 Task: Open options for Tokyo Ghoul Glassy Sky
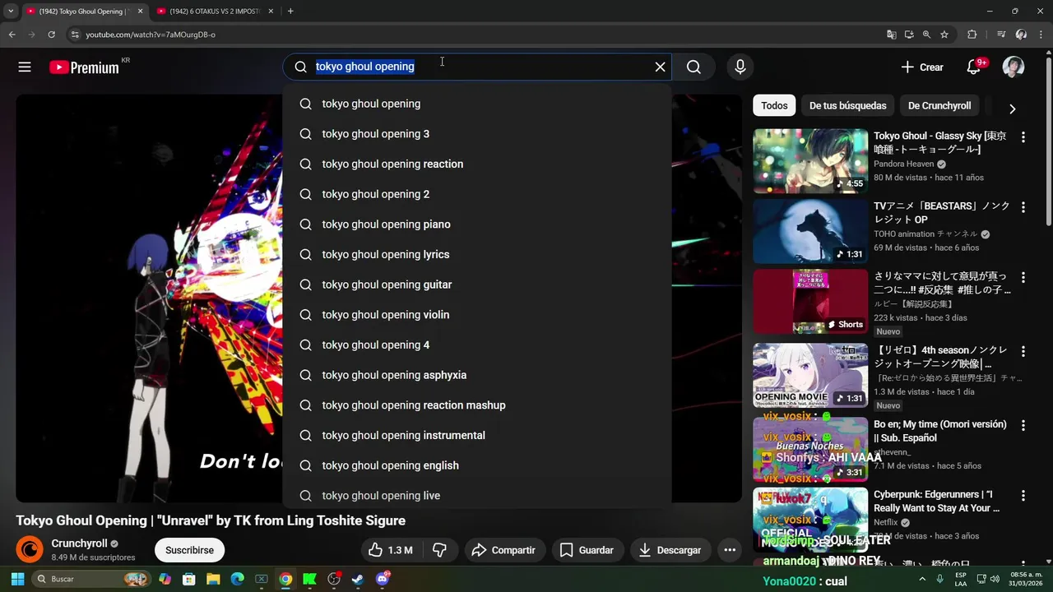[x=1023, y=137]
